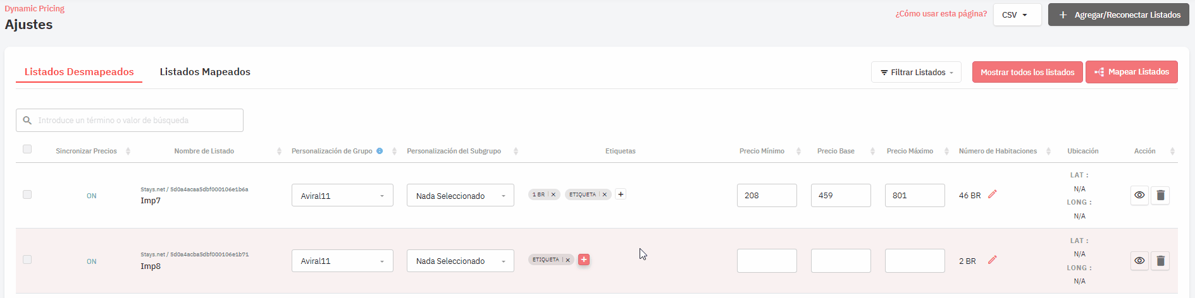This screenshot has height=298, width=1195.
Task: Open info tooltip beside Personalización de Grupo
Action: coord(380,151)
